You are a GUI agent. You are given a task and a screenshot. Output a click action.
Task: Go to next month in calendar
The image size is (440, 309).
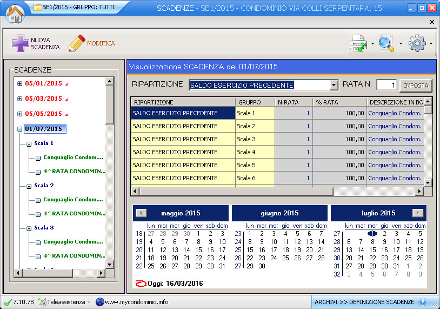(x=417, y=213)
